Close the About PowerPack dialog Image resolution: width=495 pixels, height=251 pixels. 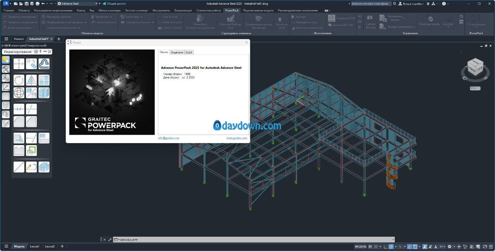click(247, 43)
